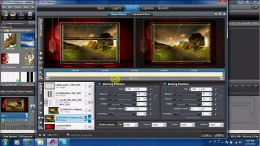Switch to the Effects tab

132,8
